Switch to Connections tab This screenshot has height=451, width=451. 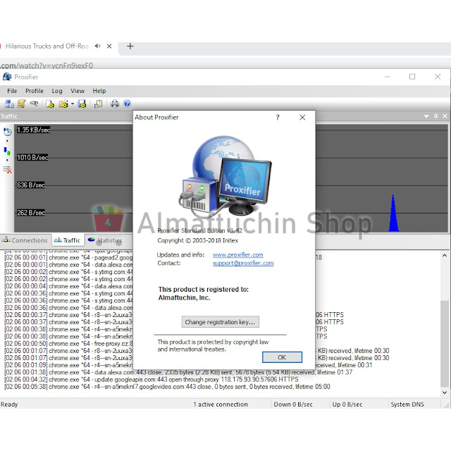(25, 240)
